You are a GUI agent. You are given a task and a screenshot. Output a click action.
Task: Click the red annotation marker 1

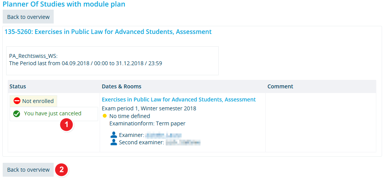click(x=66, y=125)
